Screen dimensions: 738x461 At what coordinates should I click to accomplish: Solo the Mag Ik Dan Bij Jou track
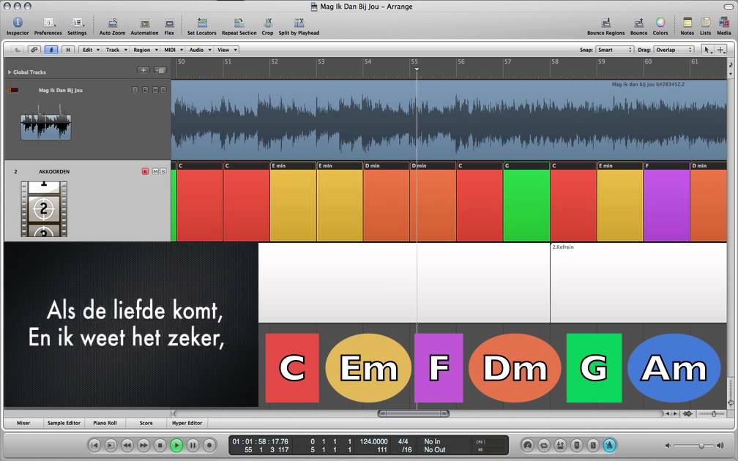163,90
